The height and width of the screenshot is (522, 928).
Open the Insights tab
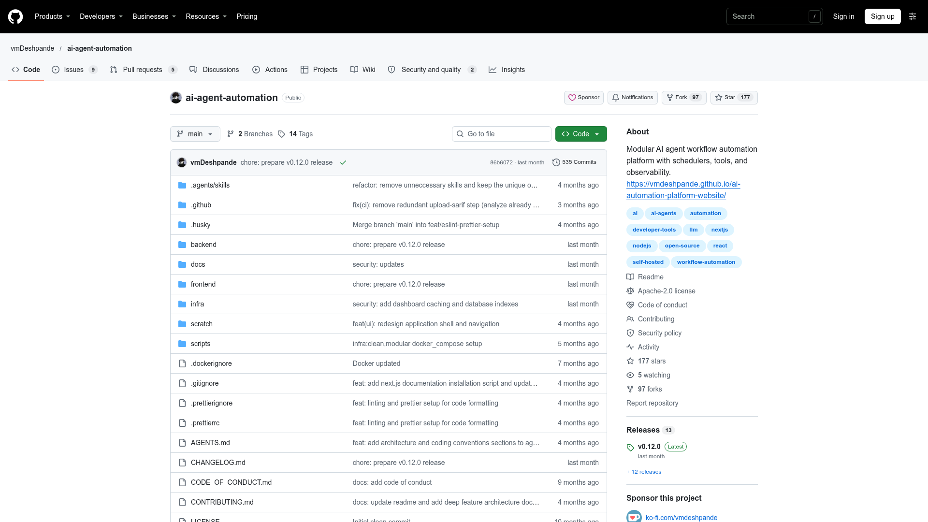507,70
